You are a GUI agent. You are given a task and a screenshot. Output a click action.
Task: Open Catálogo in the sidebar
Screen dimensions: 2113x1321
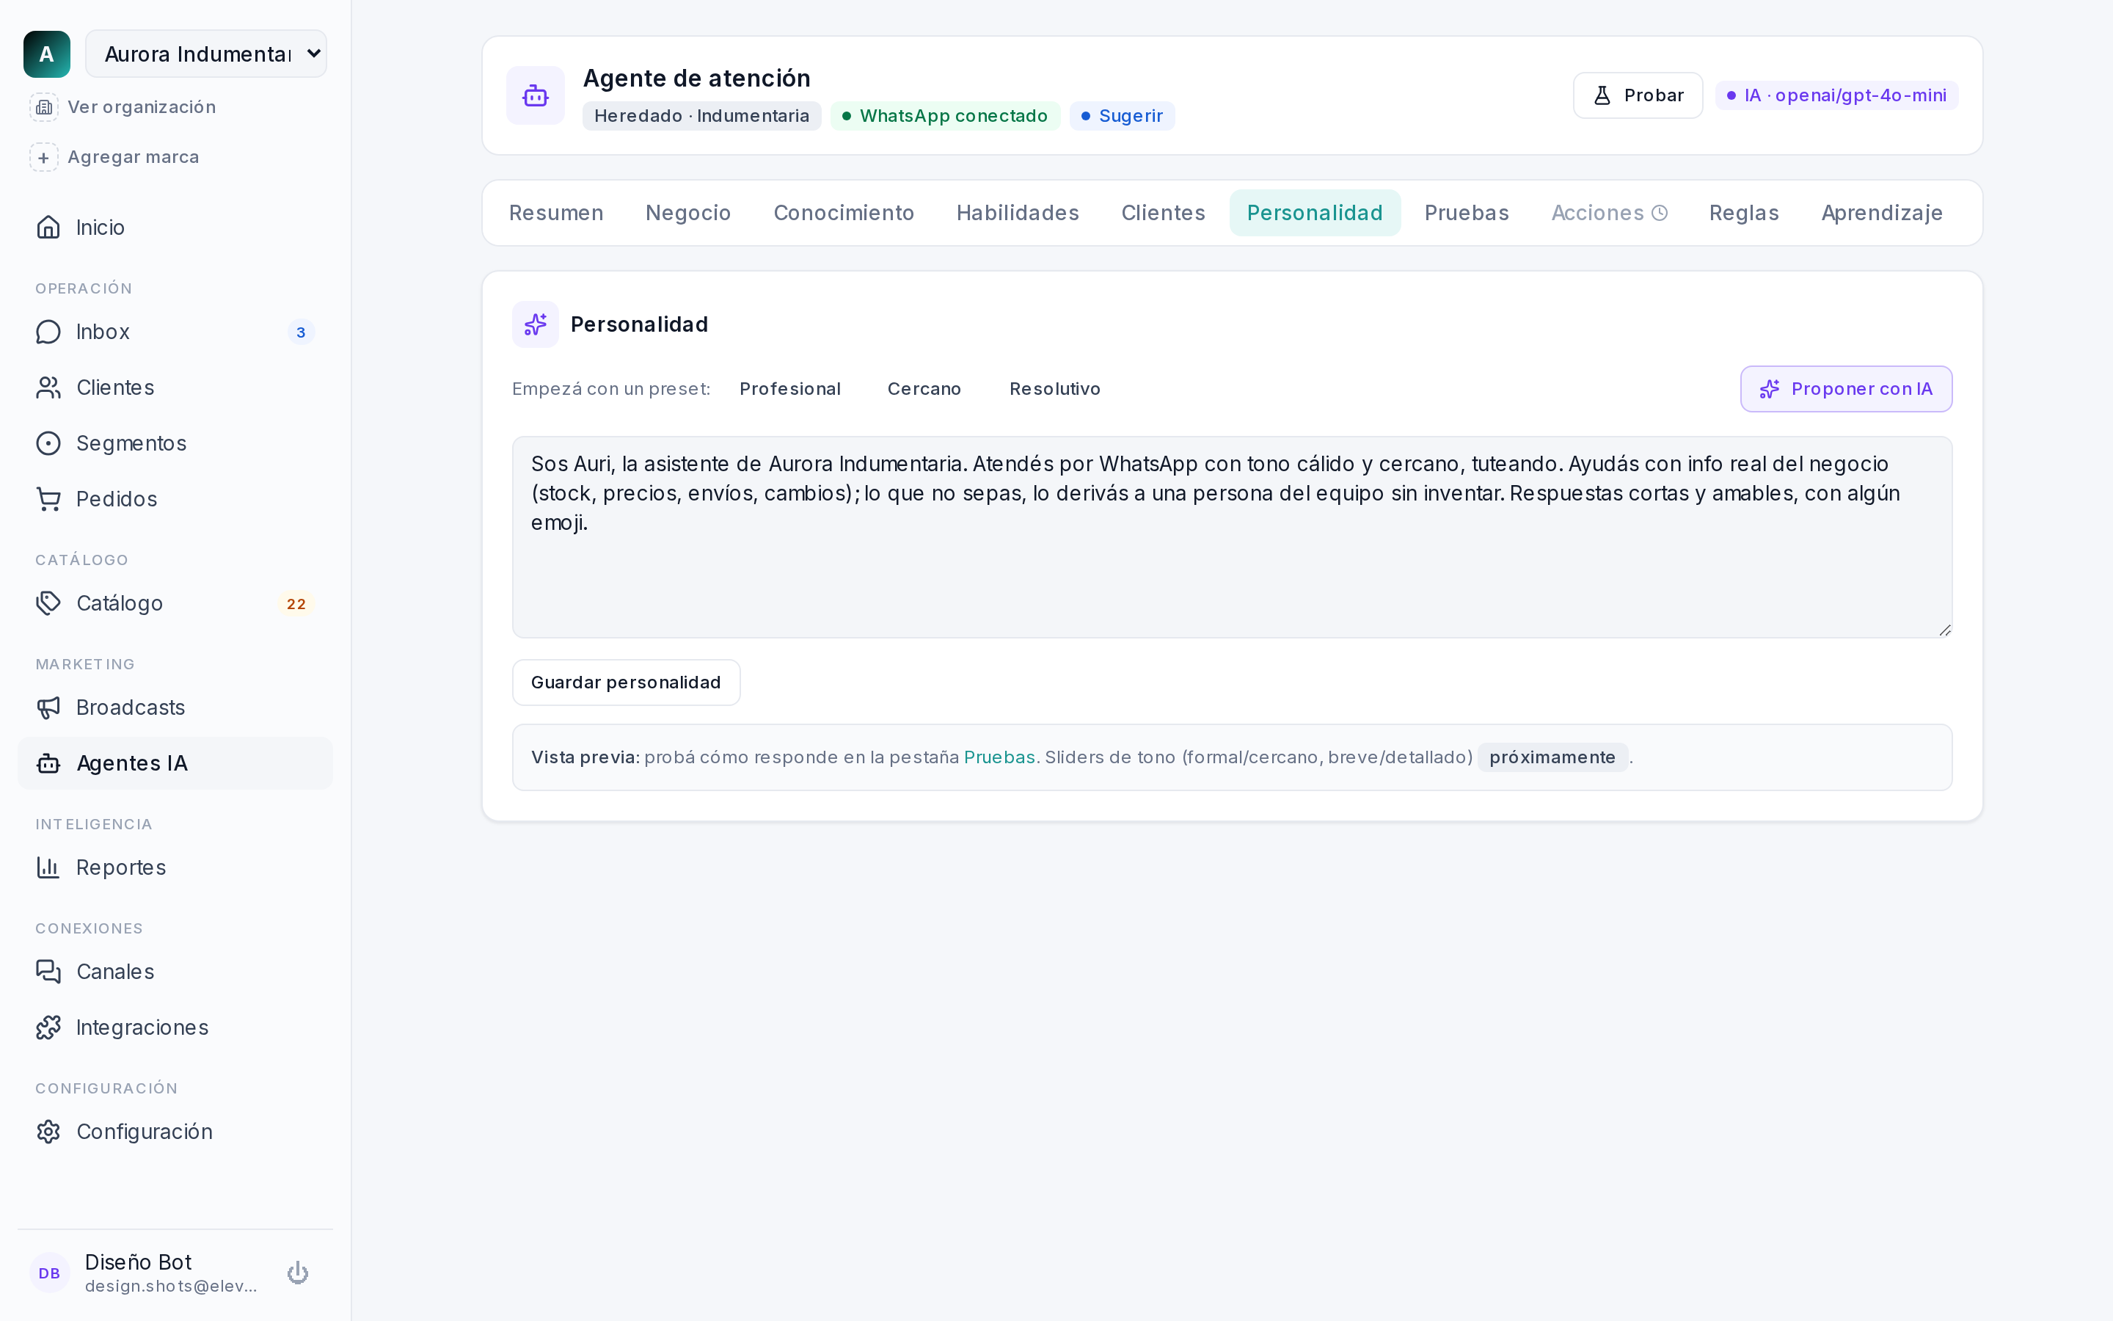click(175, 604)
